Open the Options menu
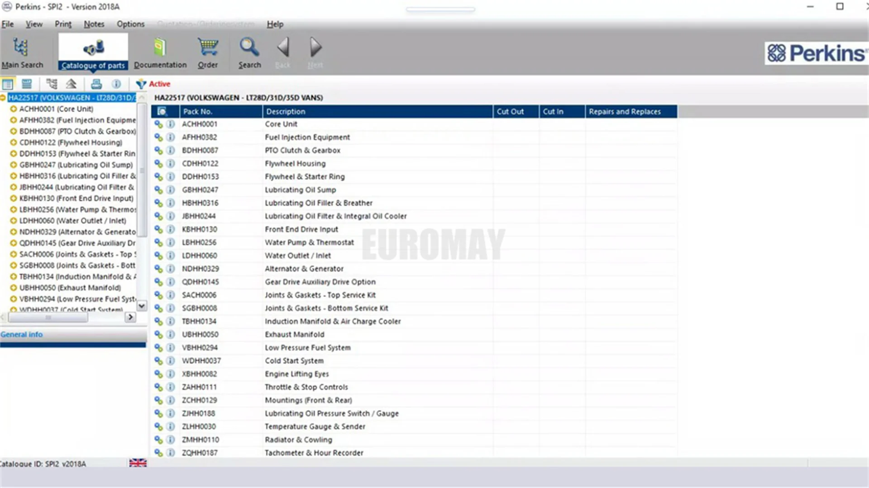Viewport: 869px width, 488px height. pos(130,24)
